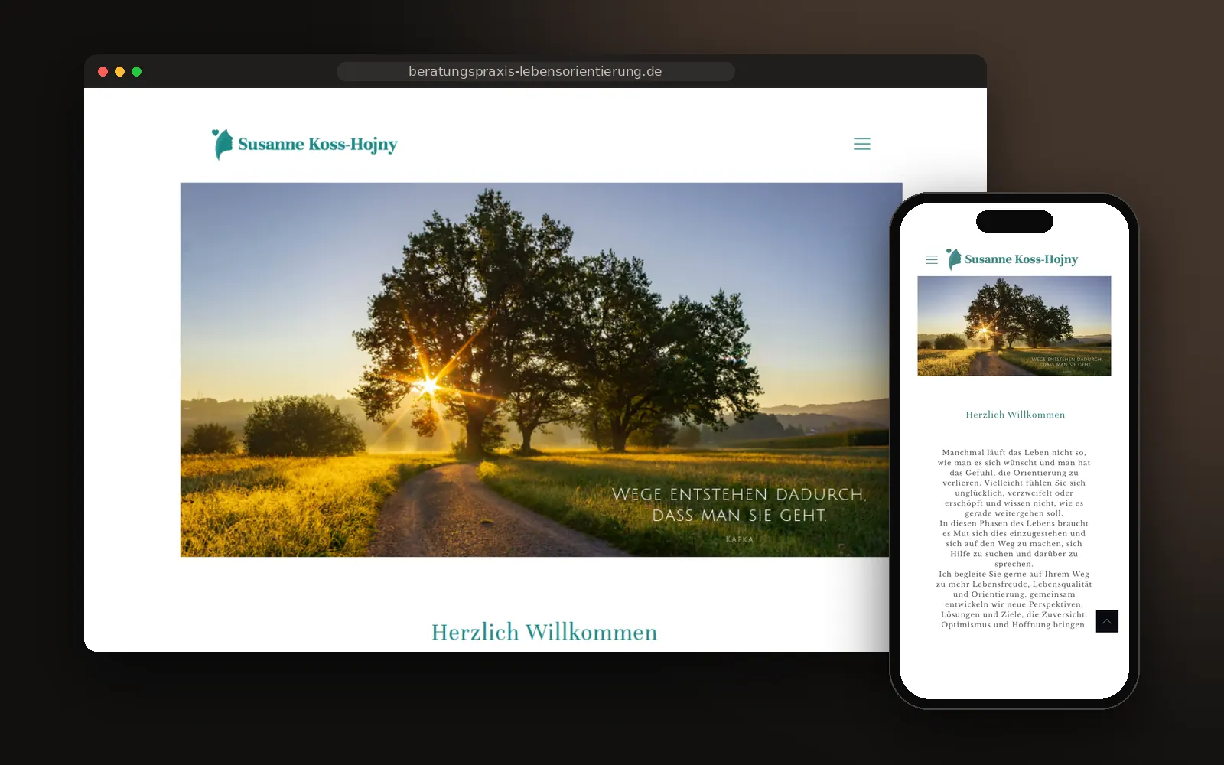Open the hamburger menu on desktop site
Image resolution: width=1224 pixels, height=765 pixels.
pos(862,144)
